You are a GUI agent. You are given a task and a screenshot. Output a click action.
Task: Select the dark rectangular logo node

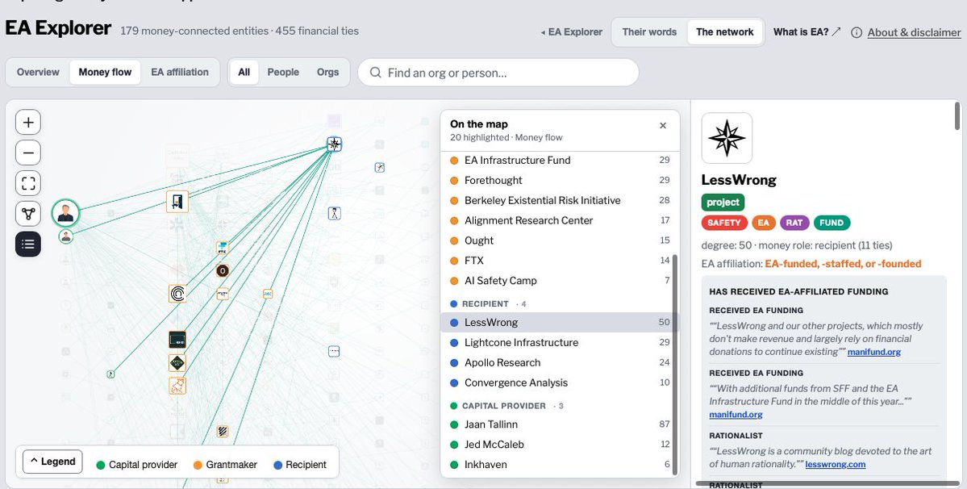pyautogui.click(x=177, y=340)
